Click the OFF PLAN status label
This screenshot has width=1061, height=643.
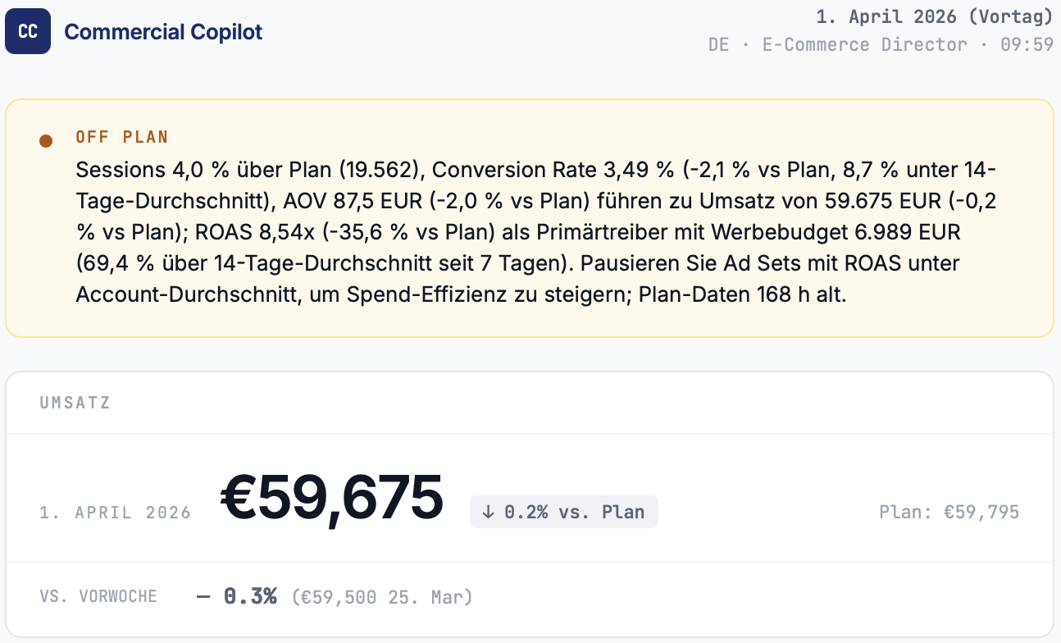pyautogui.click(x=122, y=137)
